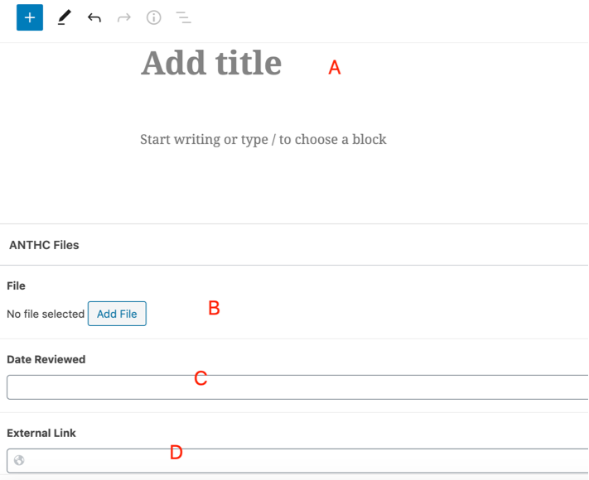
Task: Undo the last change
Action: (94, 17)
